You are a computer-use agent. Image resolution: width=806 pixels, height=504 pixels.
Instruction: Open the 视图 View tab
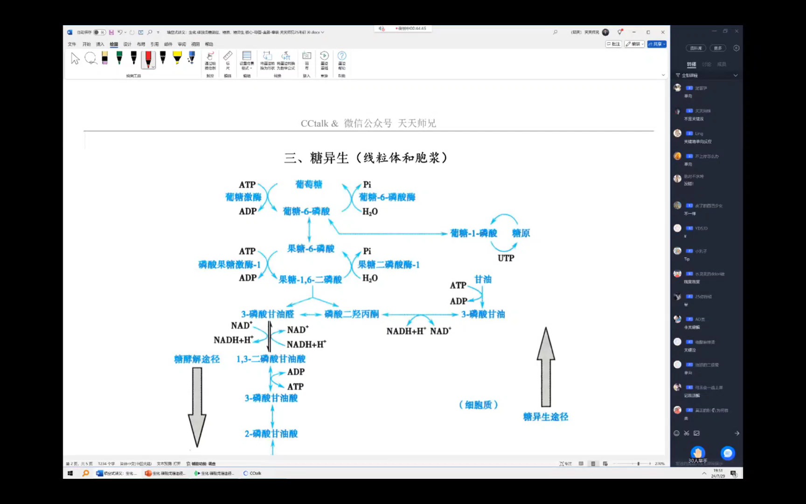coord(195,44)
